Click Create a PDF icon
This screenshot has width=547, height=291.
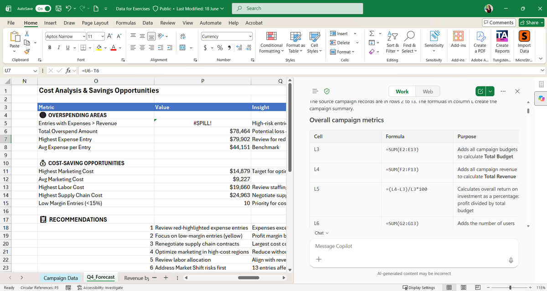(x=480, y=42)
